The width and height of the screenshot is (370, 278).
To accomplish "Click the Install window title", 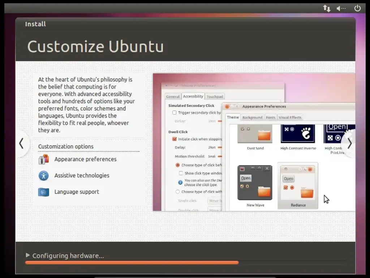I will 35,24.
